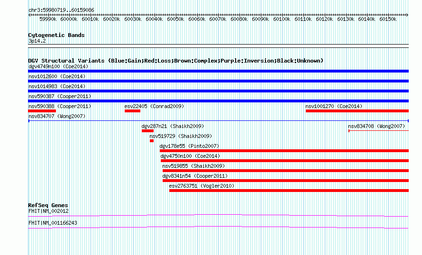Open the esv22405 (Conrad2009) label
Image resolution: width=422 pixels, height=255 pixels.
coord(154,106)
